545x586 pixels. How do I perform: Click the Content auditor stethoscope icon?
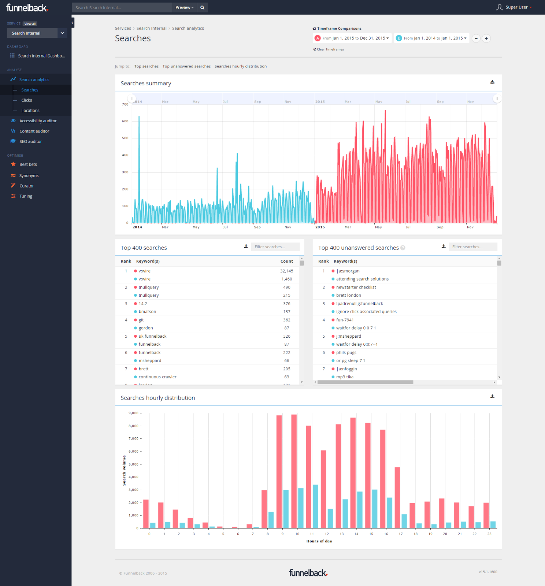[x=13, y=131]
